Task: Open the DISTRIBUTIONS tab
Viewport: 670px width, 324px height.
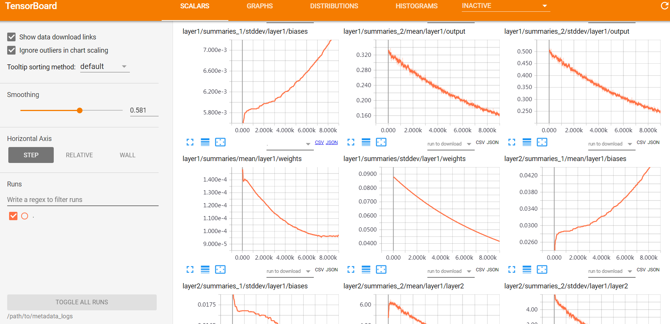Action: [x=334, y=6]
